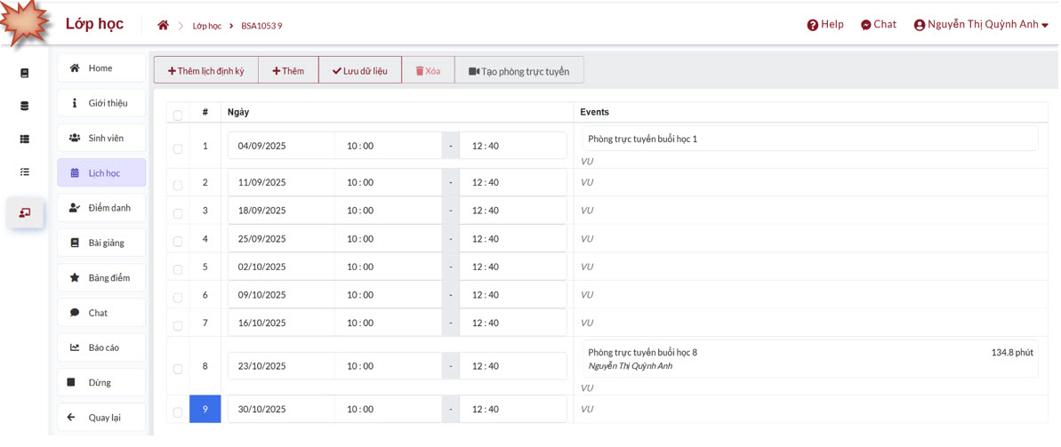Open the Điểm danh menu item

(101, 208)
